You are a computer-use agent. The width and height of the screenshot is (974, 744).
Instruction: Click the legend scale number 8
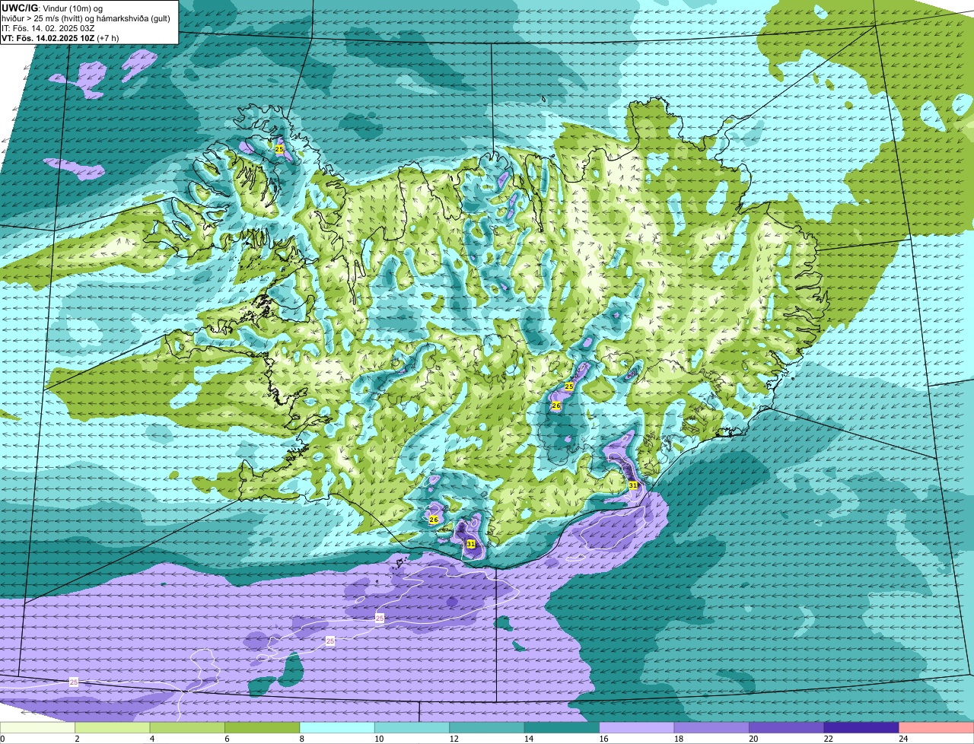tap(301, 739)
